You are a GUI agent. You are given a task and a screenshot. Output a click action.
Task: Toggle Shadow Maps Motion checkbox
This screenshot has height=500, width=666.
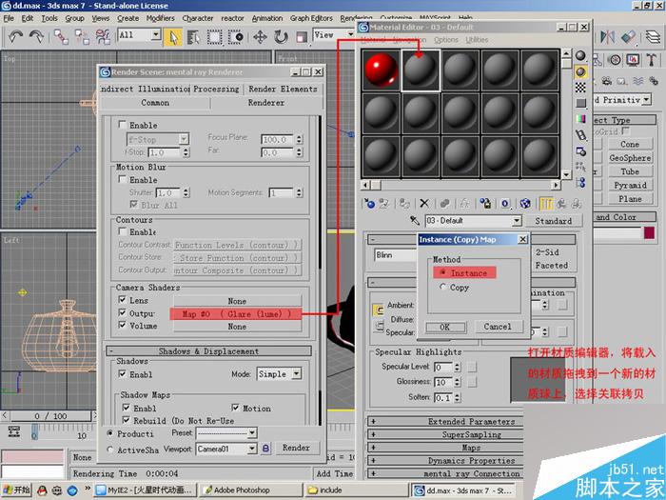tap(236, 408)
